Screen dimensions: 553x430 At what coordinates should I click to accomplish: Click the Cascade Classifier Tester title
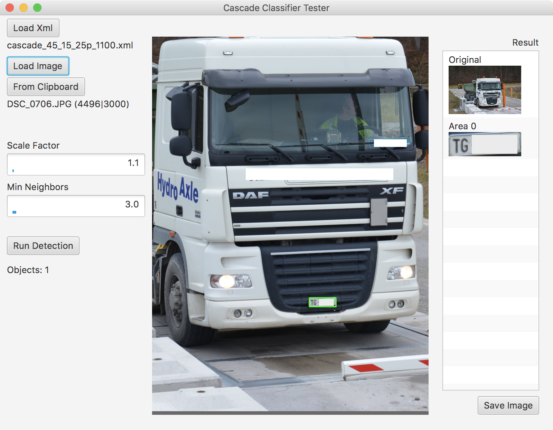[276, 8]
